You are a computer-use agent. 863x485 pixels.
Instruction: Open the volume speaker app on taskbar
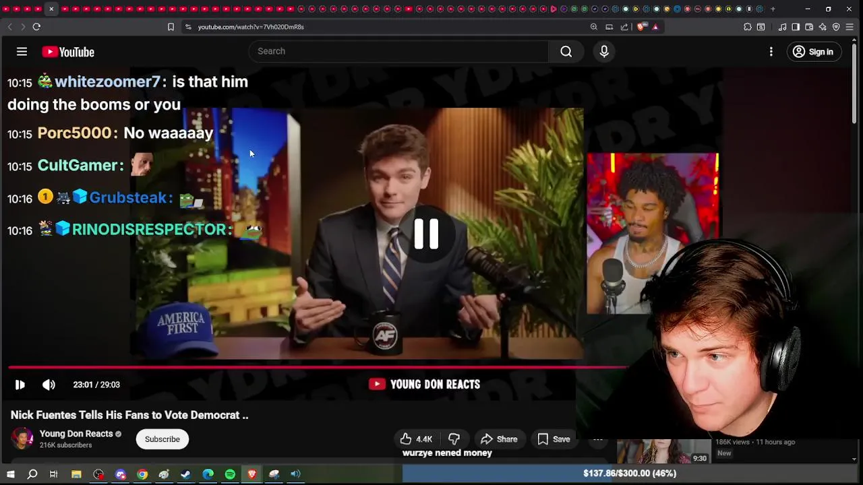[295, 474]
